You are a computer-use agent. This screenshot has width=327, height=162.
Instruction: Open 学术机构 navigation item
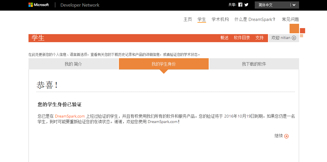click(x=220, y=19)
